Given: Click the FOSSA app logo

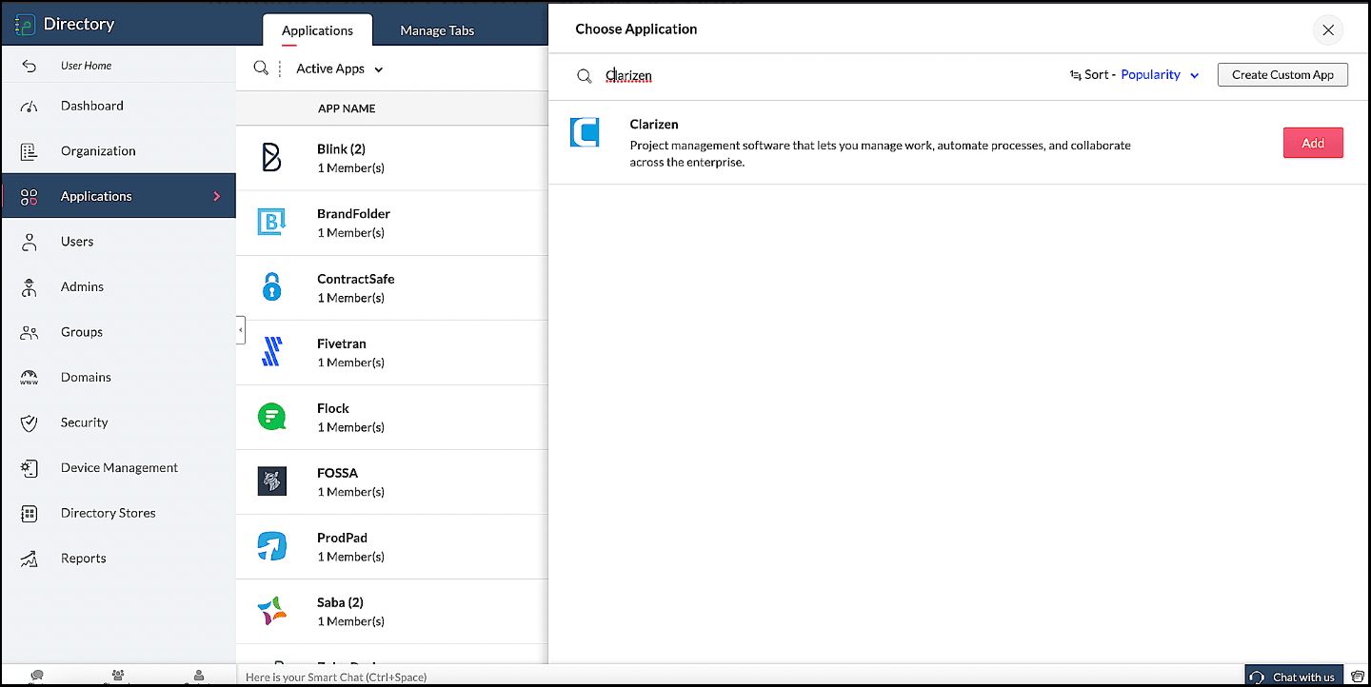Looking at the screenshot, I should 271,481.
